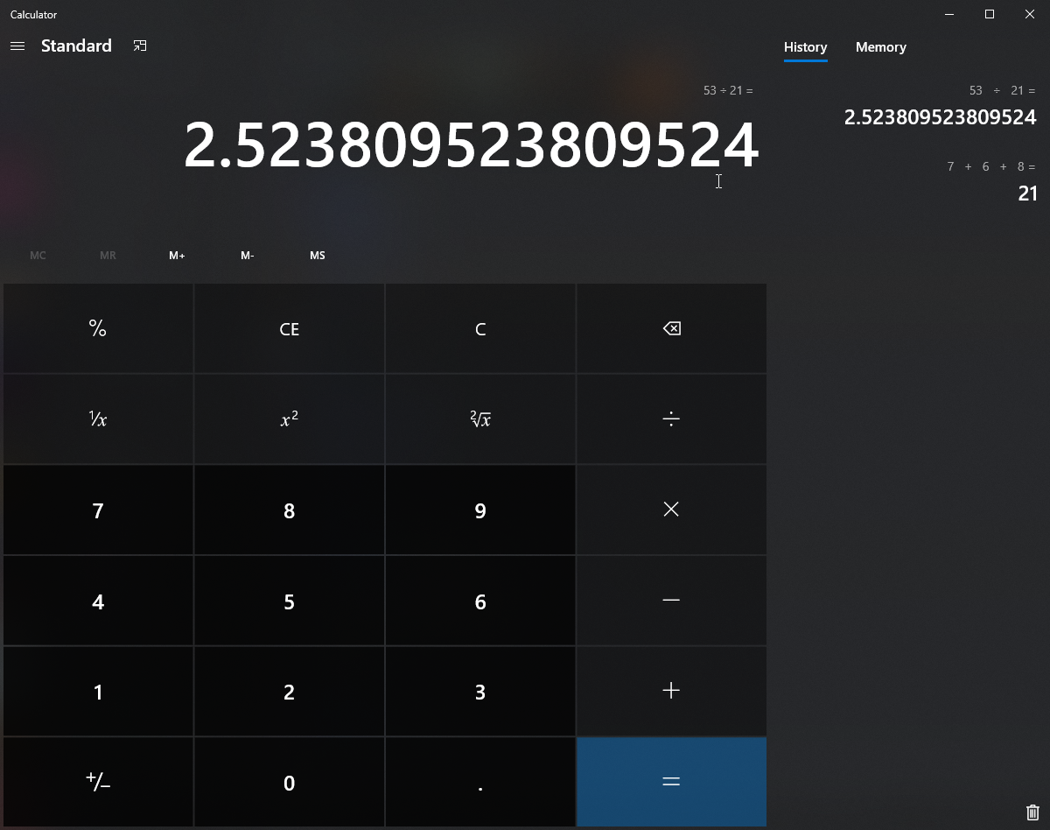Viewport: 1050px width, 830px height.
Task: Select the 7 + 6 + 8 history entry
Action: (990, 181)
